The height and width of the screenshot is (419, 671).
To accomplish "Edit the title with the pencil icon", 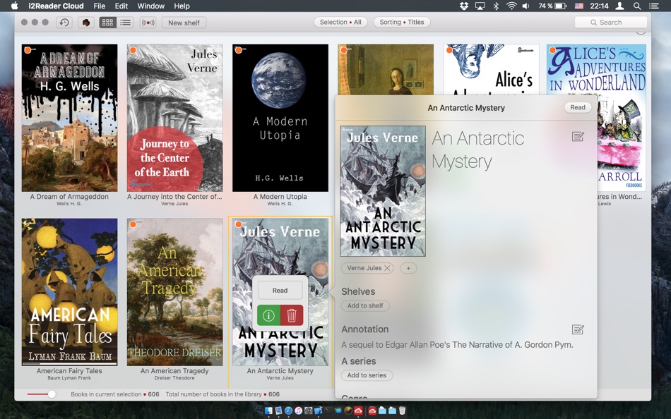I will coord(578,137).
